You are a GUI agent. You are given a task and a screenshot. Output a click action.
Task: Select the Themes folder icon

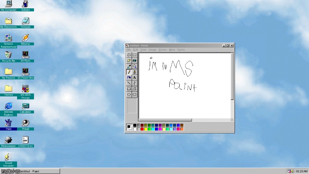coord(8,90)
